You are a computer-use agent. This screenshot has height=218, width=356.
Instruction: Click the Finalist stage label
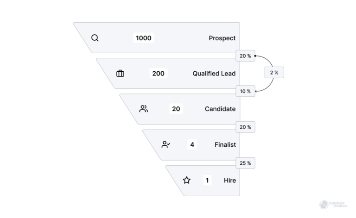point(225,144)
